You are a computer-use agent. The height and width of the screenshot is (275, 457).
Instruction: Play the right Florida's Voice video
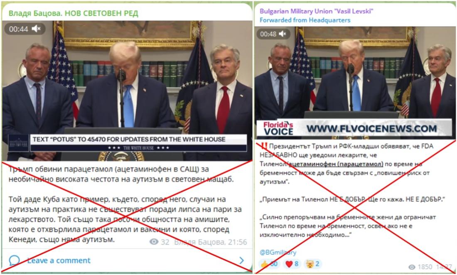354,83
